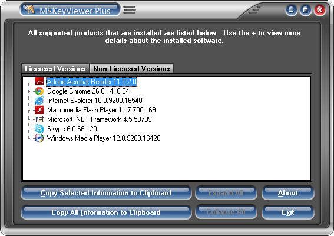Select Microsoft .NET Framework 4.5.50709 entry
This screenshot has width=334, height=236.
coord(100,119)
